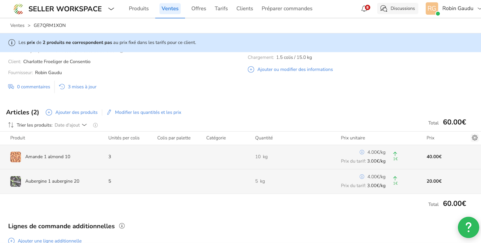Click the RG user avatar
Screen dimensions: 481x243
click(x=432, y=9)
